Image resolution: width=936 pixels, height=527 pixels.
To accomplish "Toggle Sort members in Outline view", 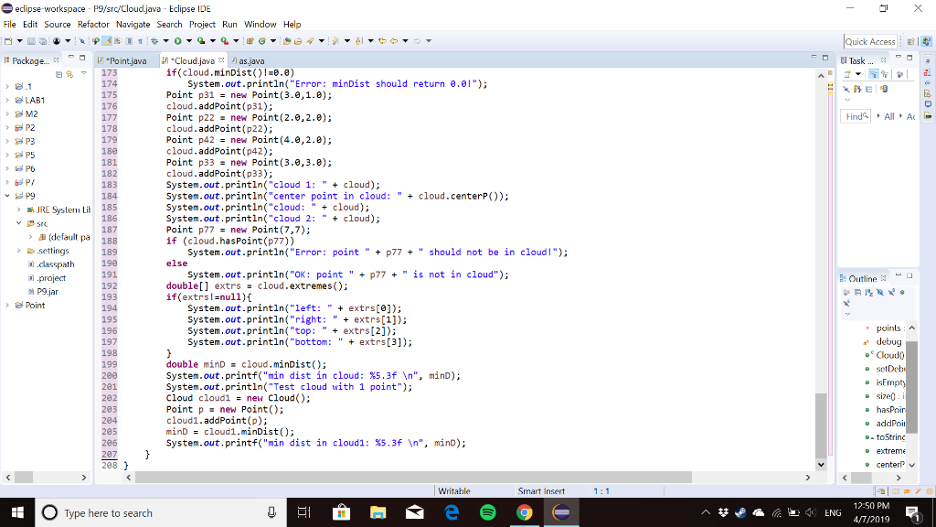I will pyautogui.click(x=868, y=293).
